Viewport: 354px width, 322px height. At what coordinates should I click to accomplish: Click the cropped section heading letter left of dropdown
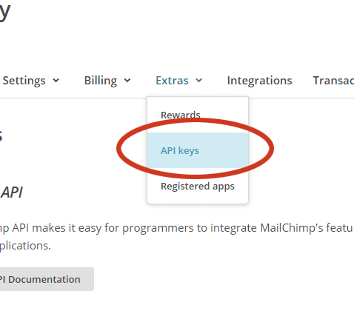click(x=1, y=136)
